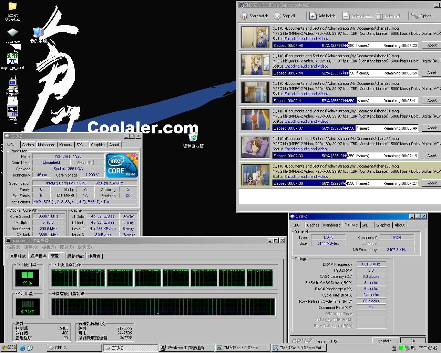Click the Stop all toolbar button
Viewport: 441px width, 353px height.
(x=285, y=16)
